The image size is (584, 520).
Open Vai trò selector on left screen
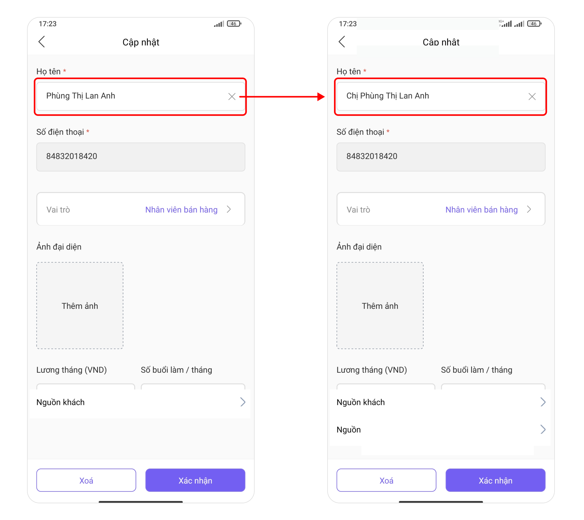click(x=141, y=209)
